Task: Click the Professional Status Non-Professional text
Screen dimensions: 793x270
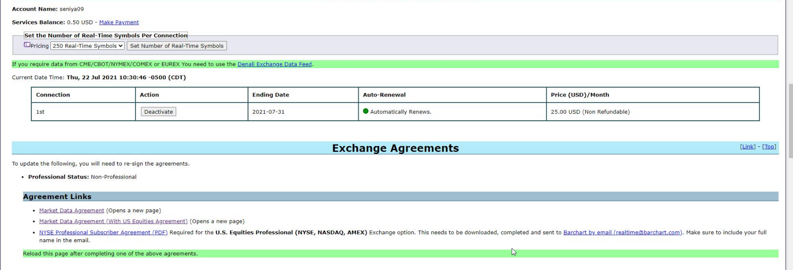Action: tap(82, 177)
